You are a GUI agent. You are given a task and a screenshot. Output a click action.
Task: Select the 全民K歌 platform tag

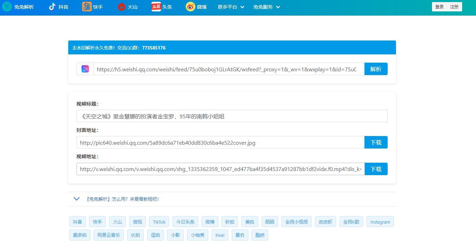point(351,222)
